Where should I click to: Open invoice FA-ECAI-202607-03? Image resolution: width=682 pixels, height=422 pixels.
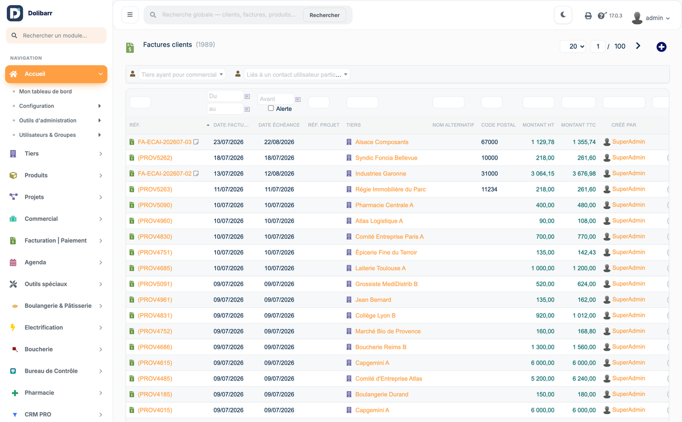165,142
